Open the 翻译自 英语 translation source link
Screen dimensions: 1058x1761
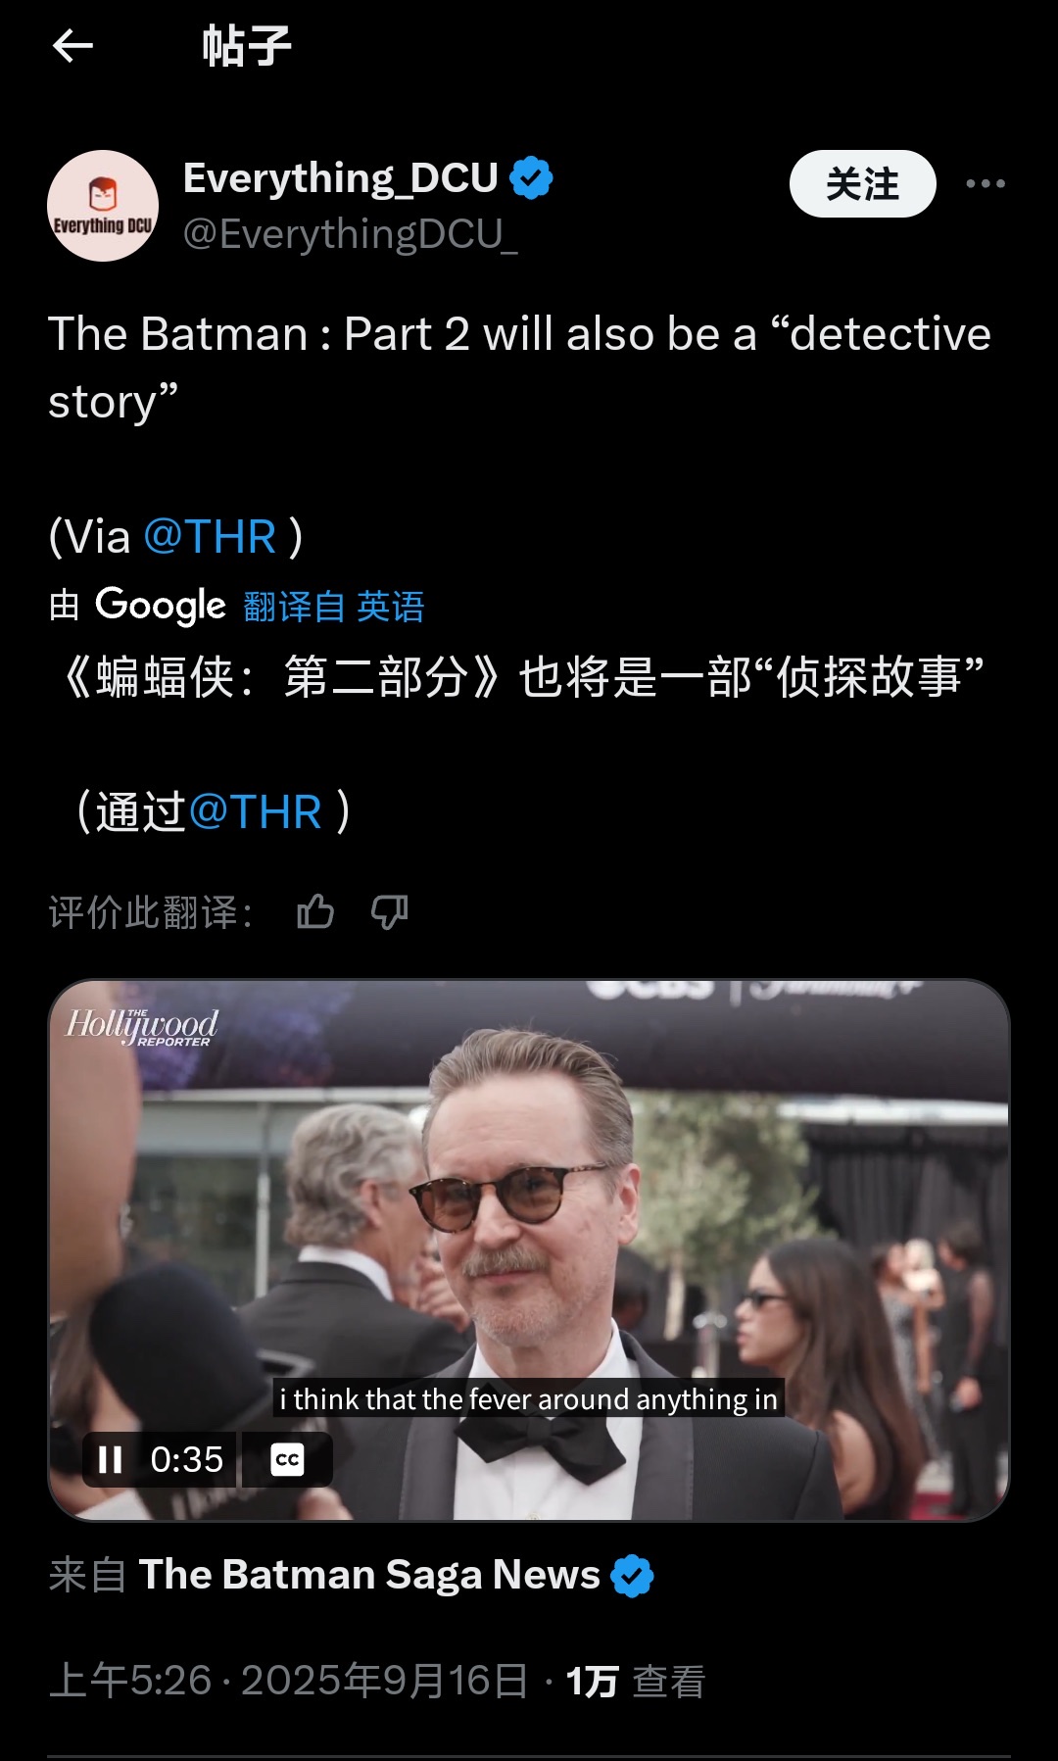333,607
